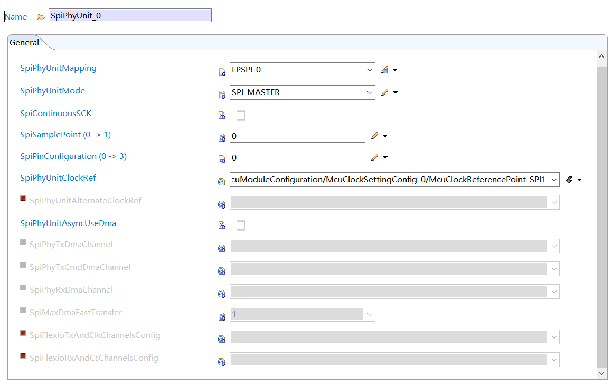Image resolution: width=613 pixels, height=385 pixels.
Task: Click the SpiPhyUnitMapping label link
Action: pyautogui.click(x=58, y=68)
